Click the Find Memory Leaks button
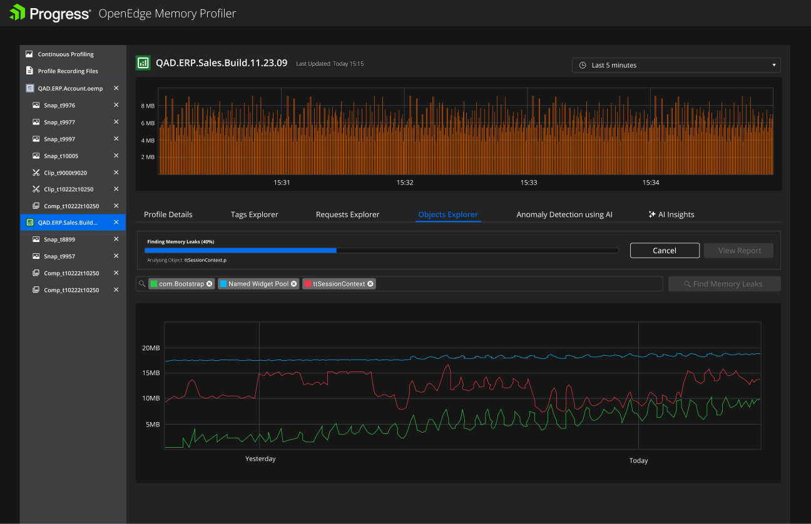The width and height of the screenshot is (811, 524). 724,284
